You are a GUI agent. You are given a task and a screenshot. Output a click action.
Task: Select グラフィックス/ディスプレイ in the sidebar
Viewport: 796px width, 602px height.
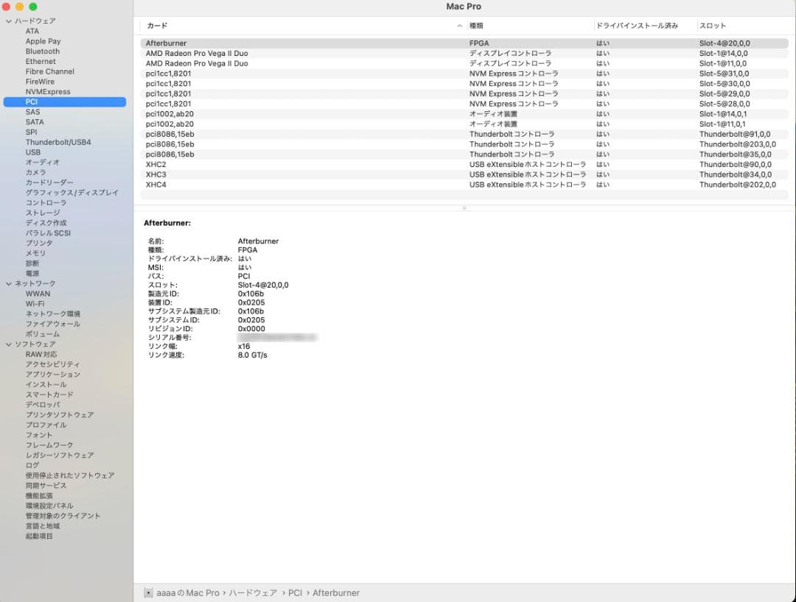71,192
